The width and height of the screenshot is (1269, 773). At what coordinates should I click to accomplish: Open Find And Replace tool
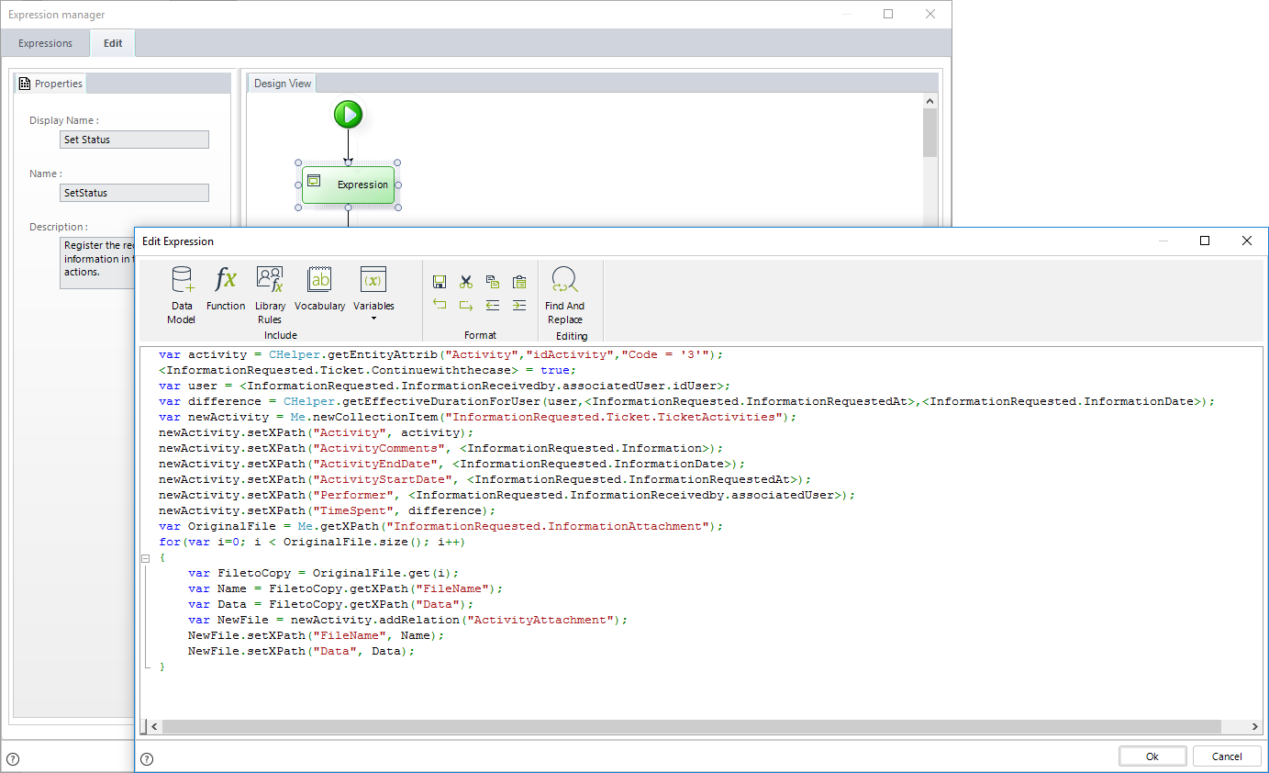pos(565,295)
